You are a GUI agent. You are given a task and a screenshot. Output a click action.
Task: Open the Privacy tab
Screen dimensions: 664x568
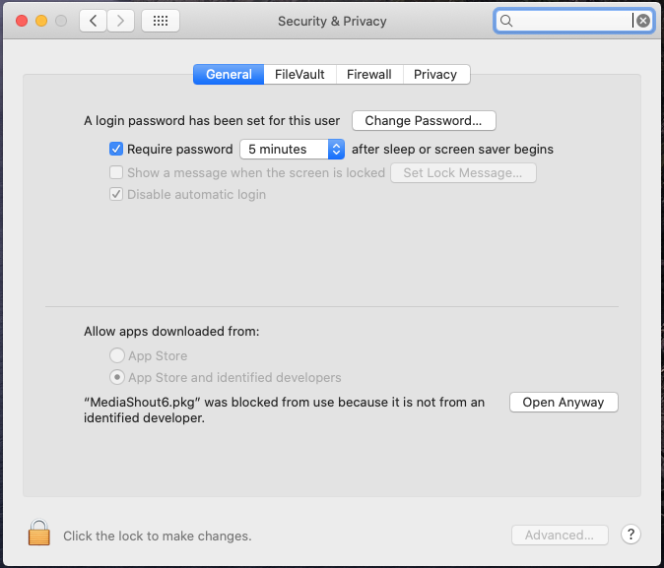click(435, 75)
